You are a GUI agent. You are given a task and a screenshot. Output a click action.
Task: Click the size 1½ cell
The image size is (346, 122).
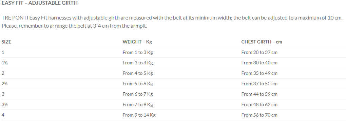[5, 63]
